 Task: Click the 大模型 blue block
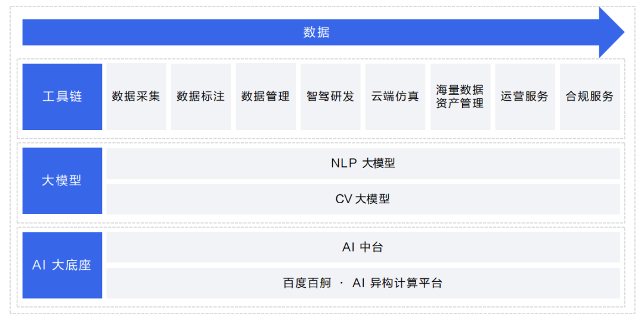(x=62, y=181)
